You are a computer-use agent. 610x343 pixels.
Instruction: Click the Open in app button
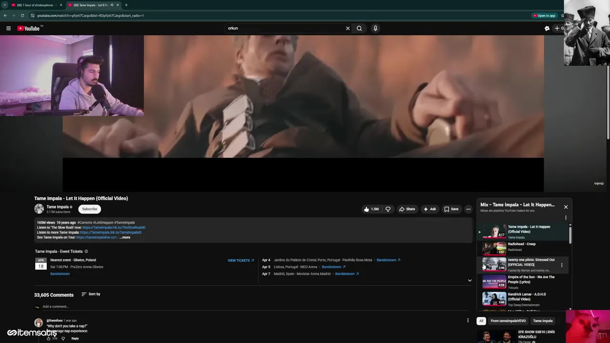click(x=544, y=15)
